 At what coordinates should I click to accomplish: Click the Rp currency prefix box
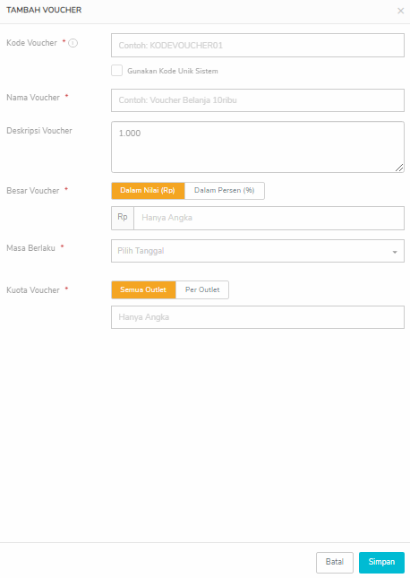coord(123,218)
